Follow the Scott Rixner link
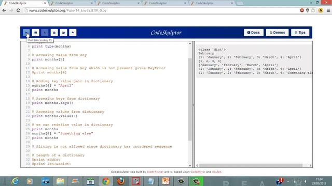Screen dimensions: 332x186 point(155,172)
